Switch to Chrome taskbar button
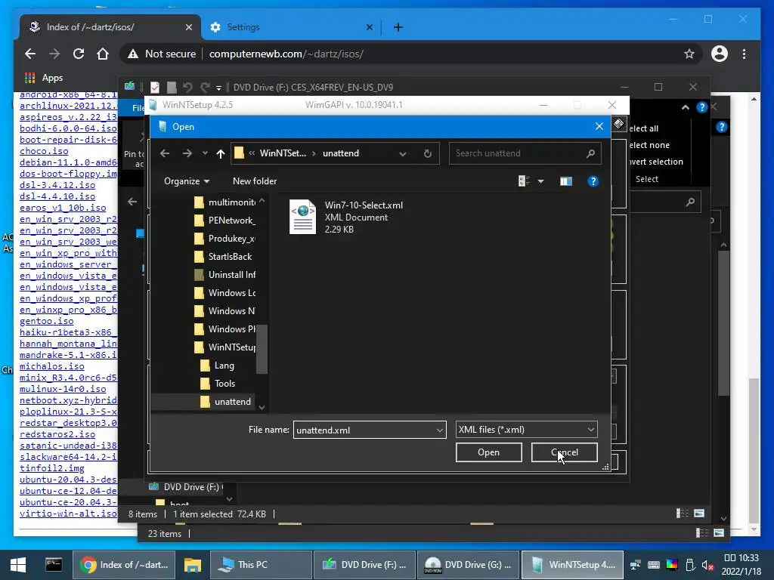The height and width of the screenshot is (580, 774). click(x=124, y=565)
